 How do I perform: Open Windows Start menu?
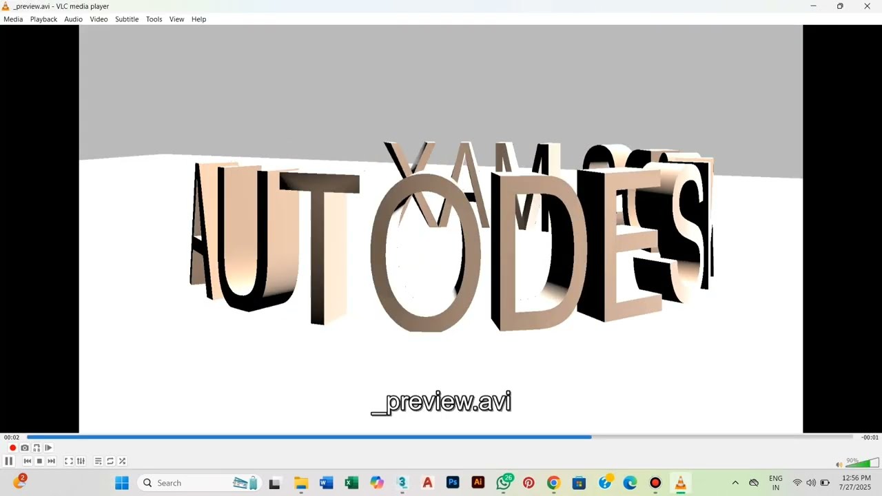[122, 483]
